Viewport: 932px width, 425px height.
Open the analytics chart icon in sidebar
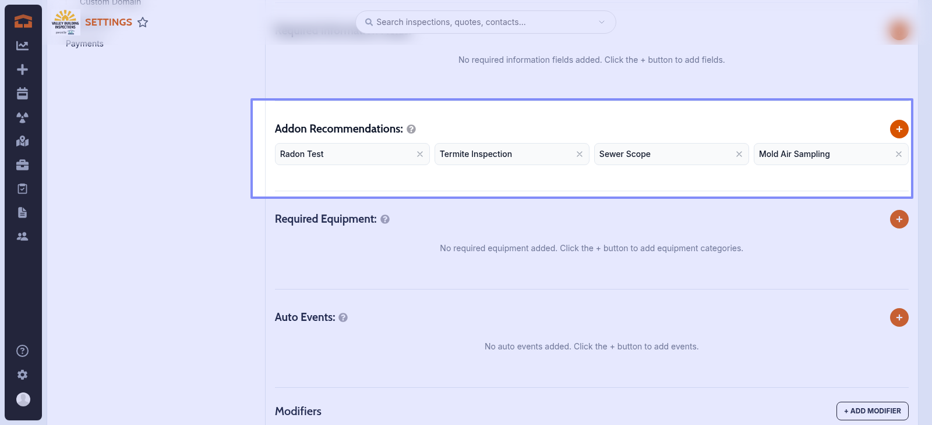[x=23, y=45]
